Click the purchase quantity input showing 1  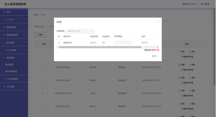coord(123,43)
